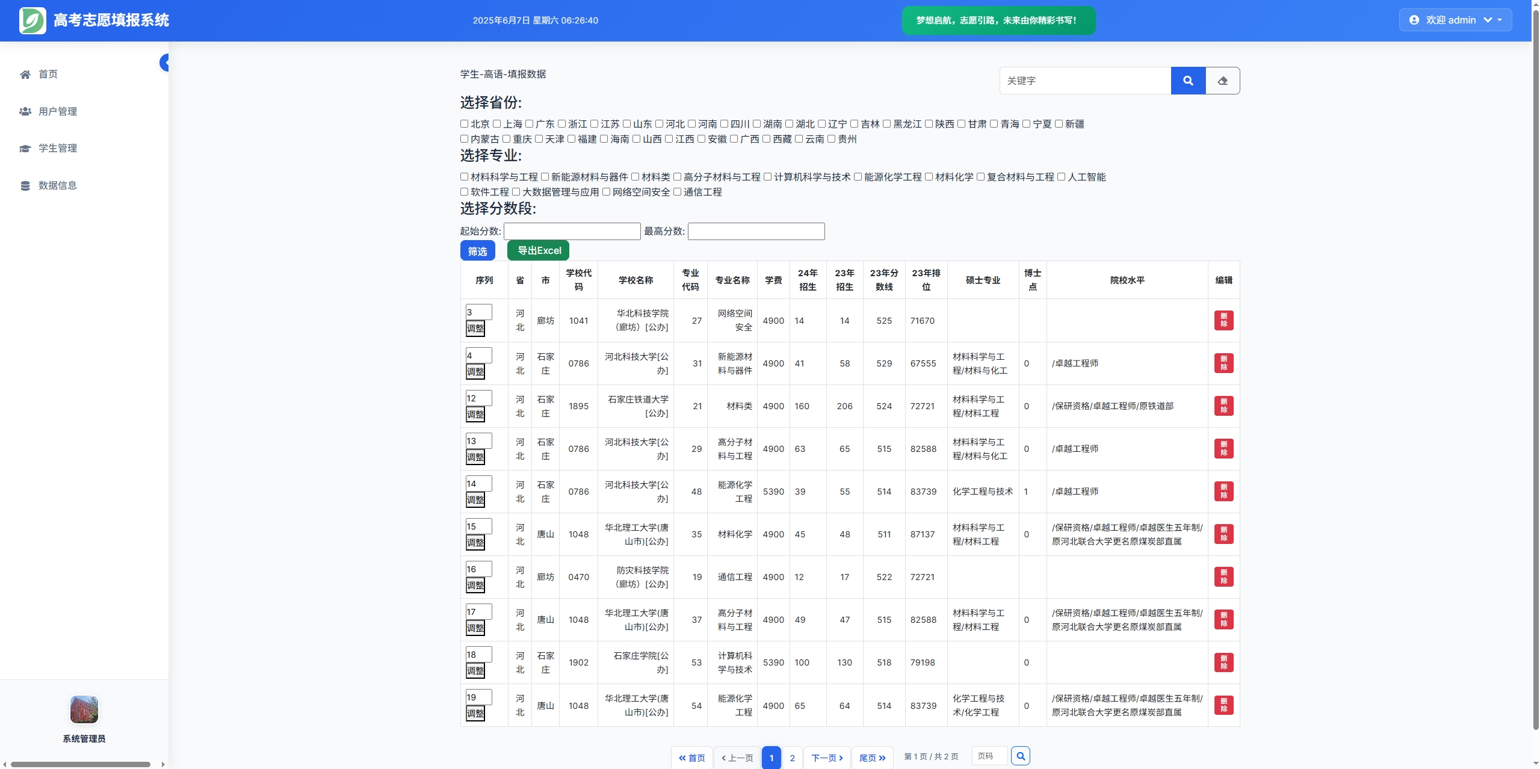
Task: Click the magnifier search icon beside keyword field
Action: click(x=1187, y=81)
